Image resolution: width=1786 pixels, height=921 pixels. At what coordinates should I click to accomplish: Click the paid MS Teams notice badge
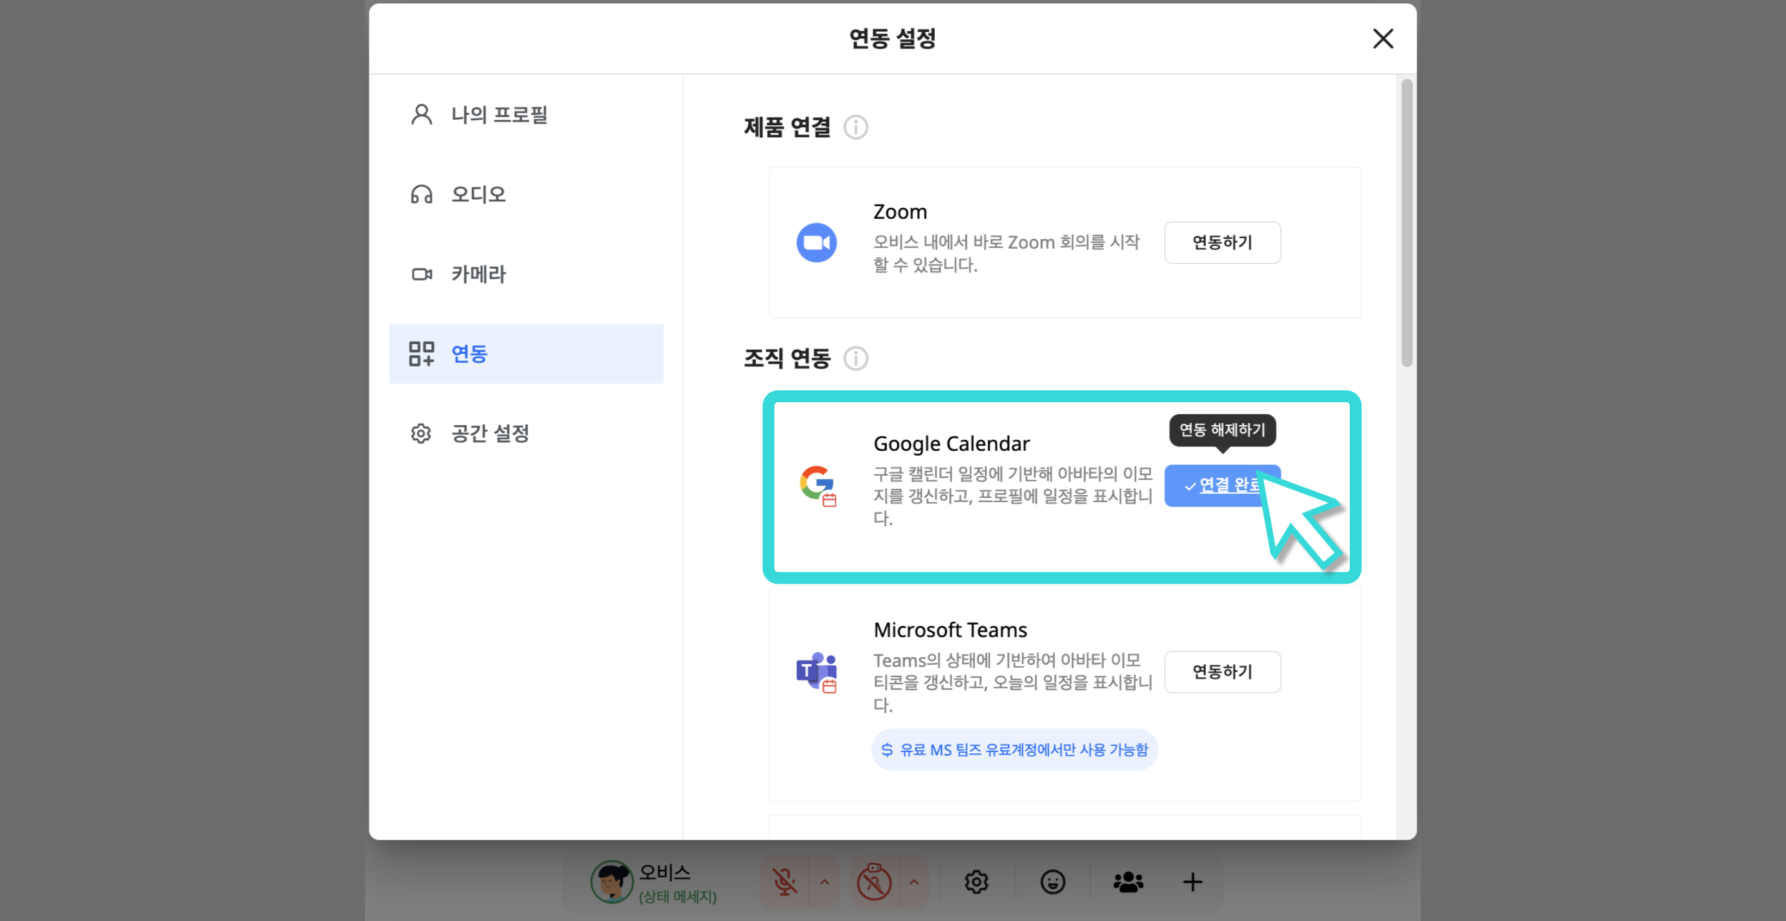click(x=1014, y=750)
